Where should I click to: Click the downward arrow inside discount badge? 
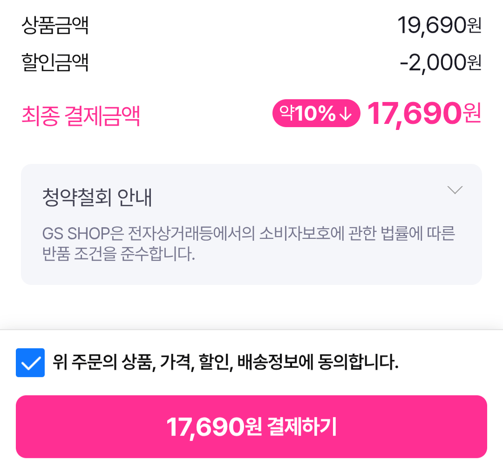(345, 114)
